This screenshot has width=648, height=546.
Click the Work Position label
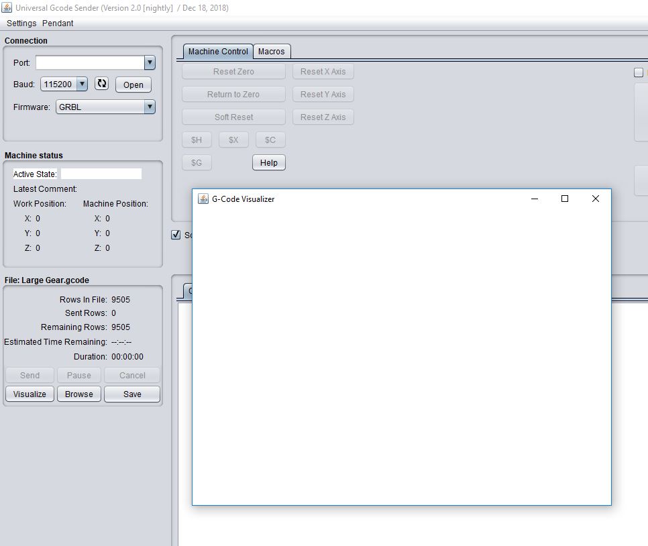pos(40,203)
